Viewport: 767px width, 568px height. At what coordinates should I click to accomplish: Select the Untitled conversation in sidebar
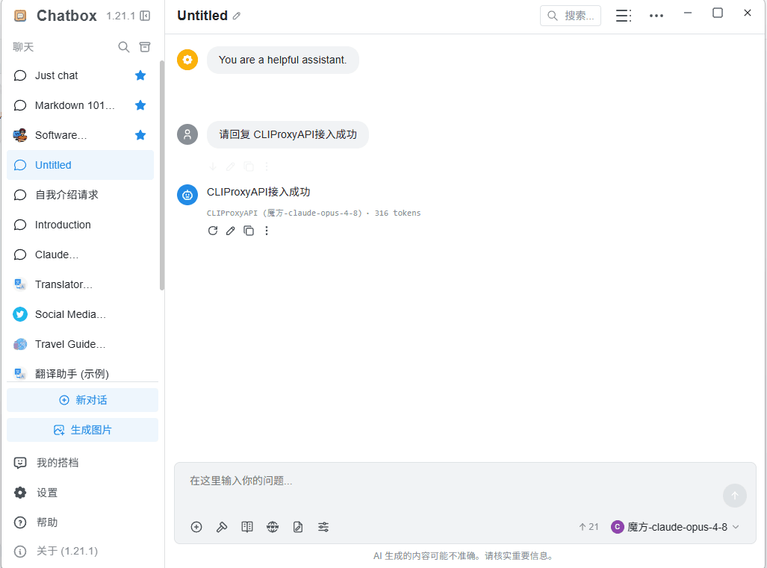point(80,165)
